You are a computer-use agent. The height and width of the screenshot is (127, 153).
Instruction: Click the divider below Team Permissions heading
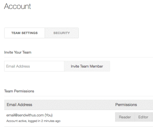(78, 96)
